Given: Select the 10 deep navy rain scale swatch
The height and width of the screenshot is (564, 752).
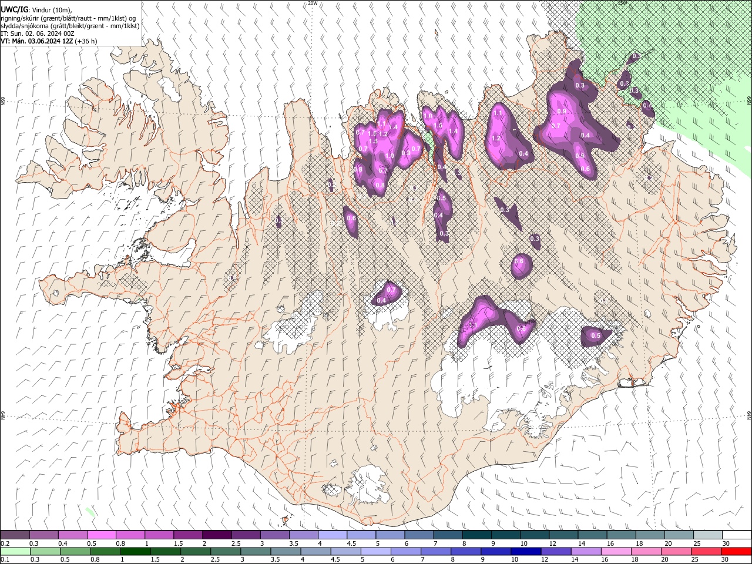Looking at the screenshot, I should tap(525, 551).
